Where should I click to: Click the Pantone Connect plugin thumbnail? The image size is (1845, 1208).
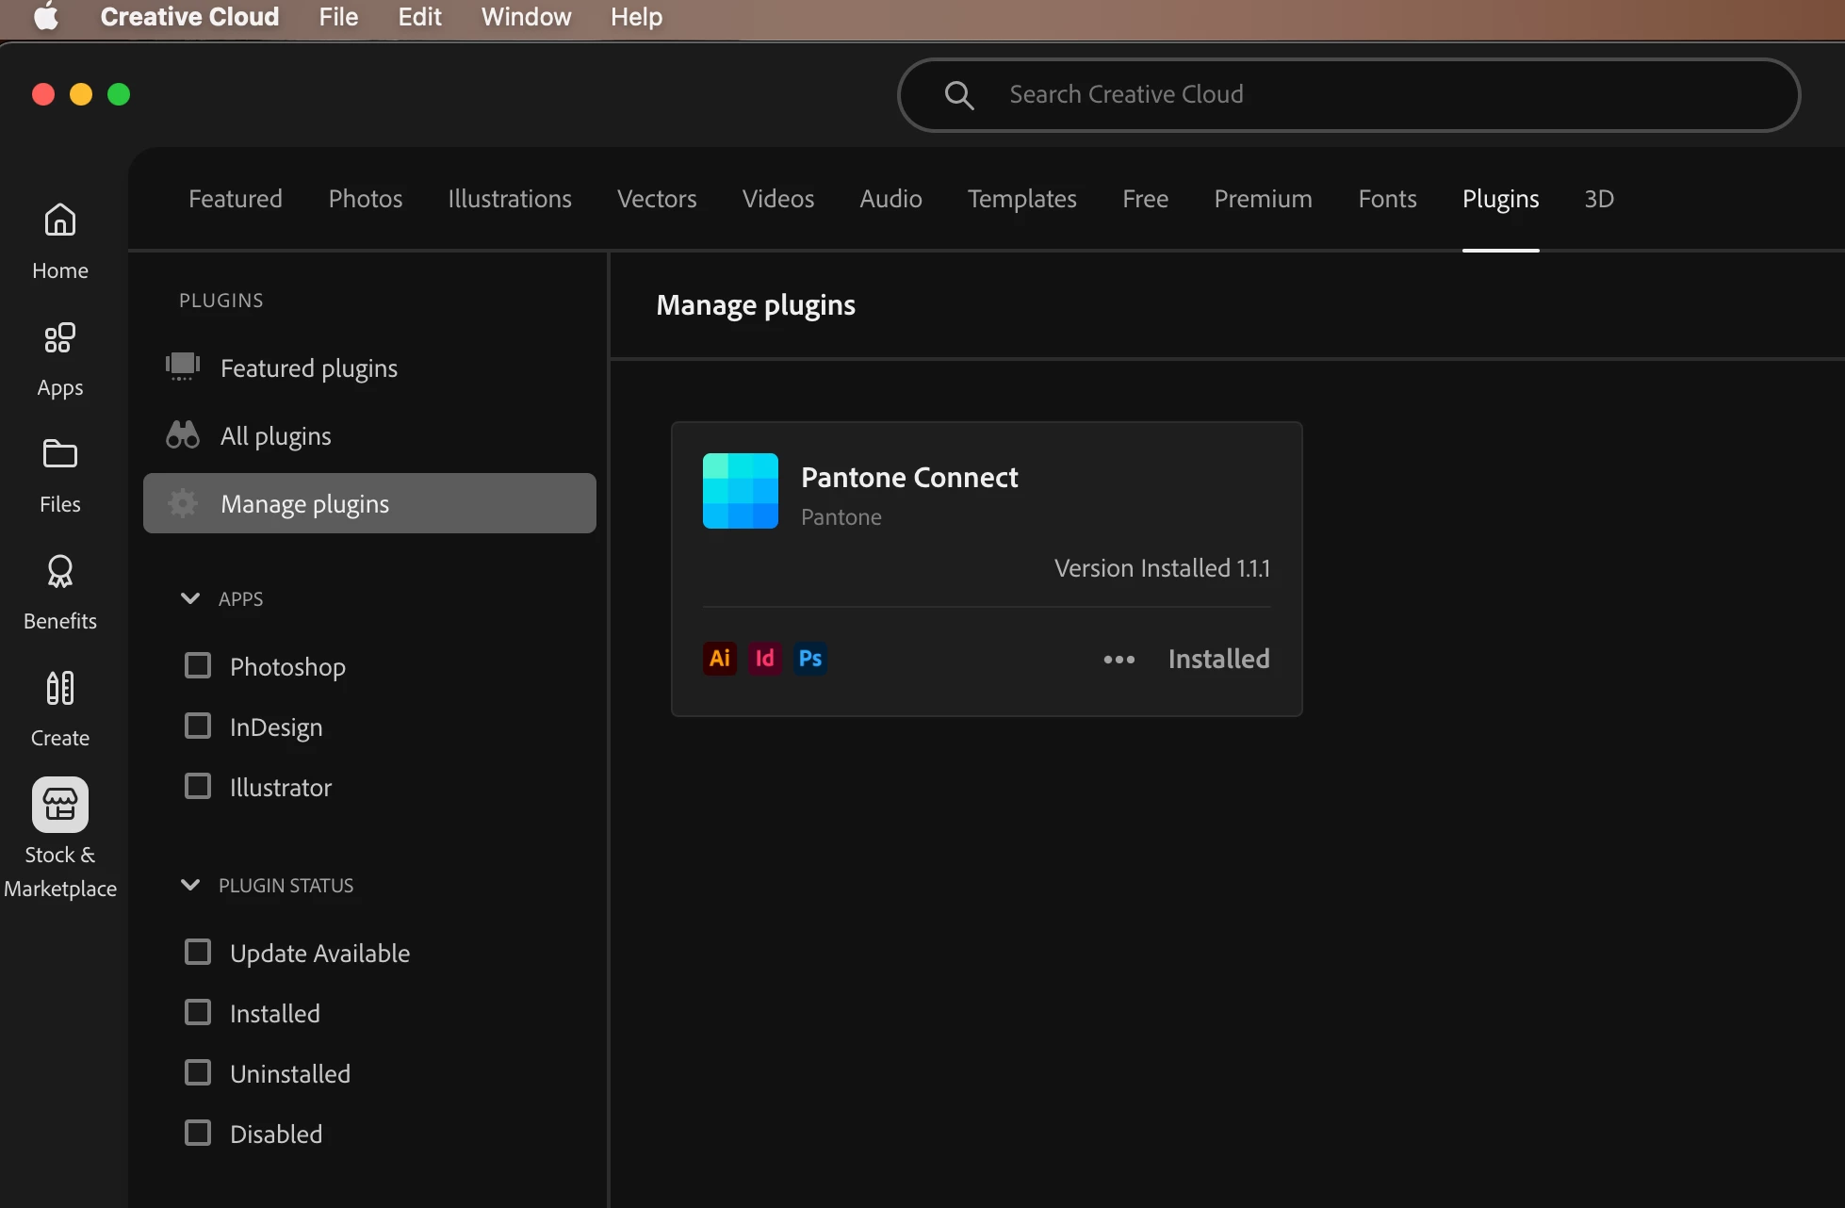point(741,491)
